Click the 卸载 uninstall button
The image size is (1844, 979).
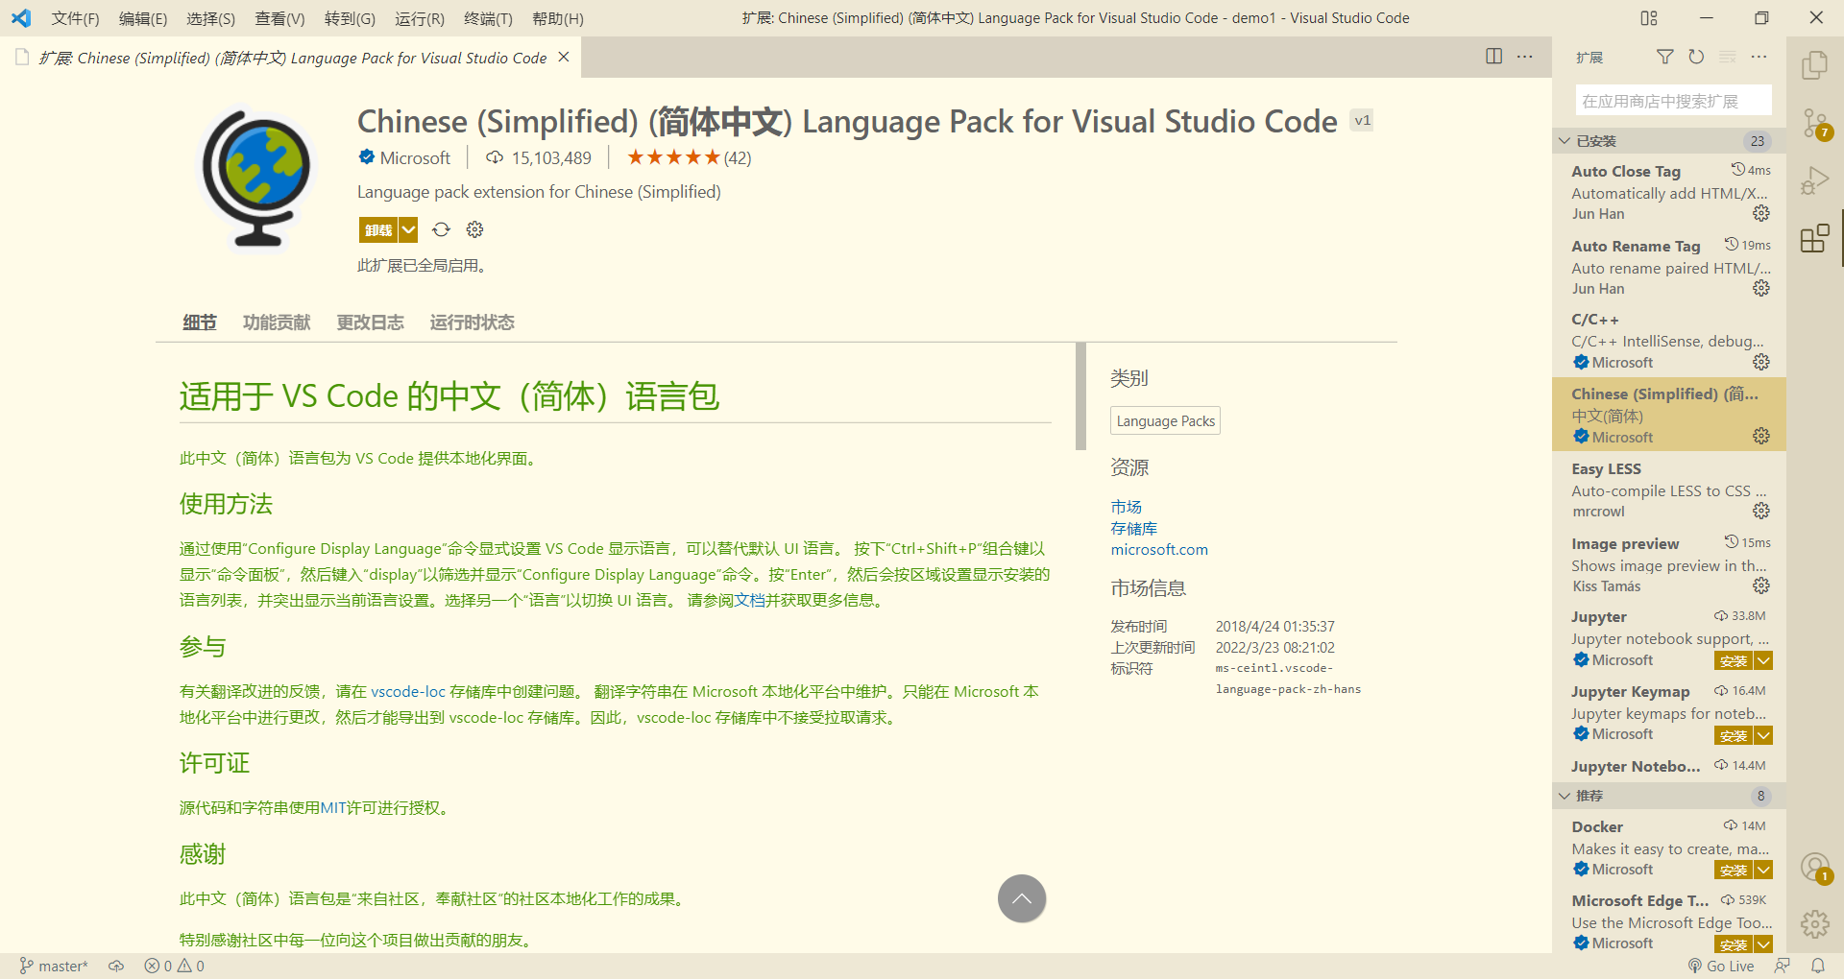(378, 229)
